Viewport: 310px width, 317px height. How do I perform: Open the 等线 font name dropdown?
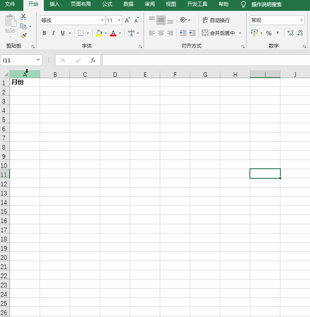(102, 20)
